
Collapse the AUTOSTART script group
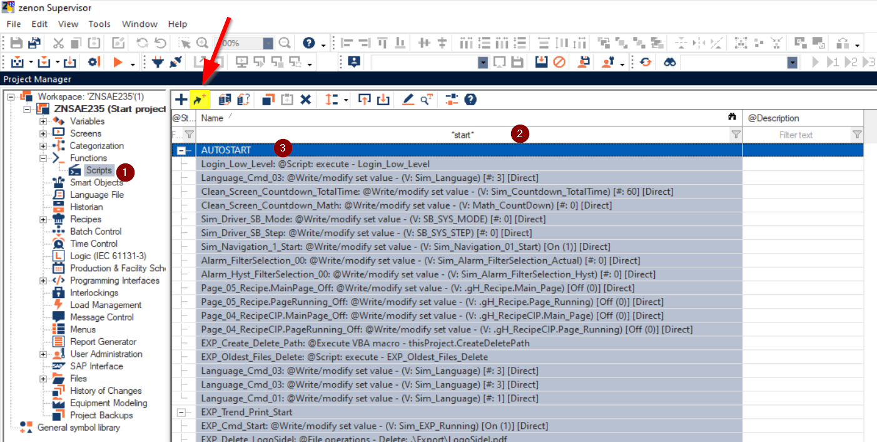point(182,150)
